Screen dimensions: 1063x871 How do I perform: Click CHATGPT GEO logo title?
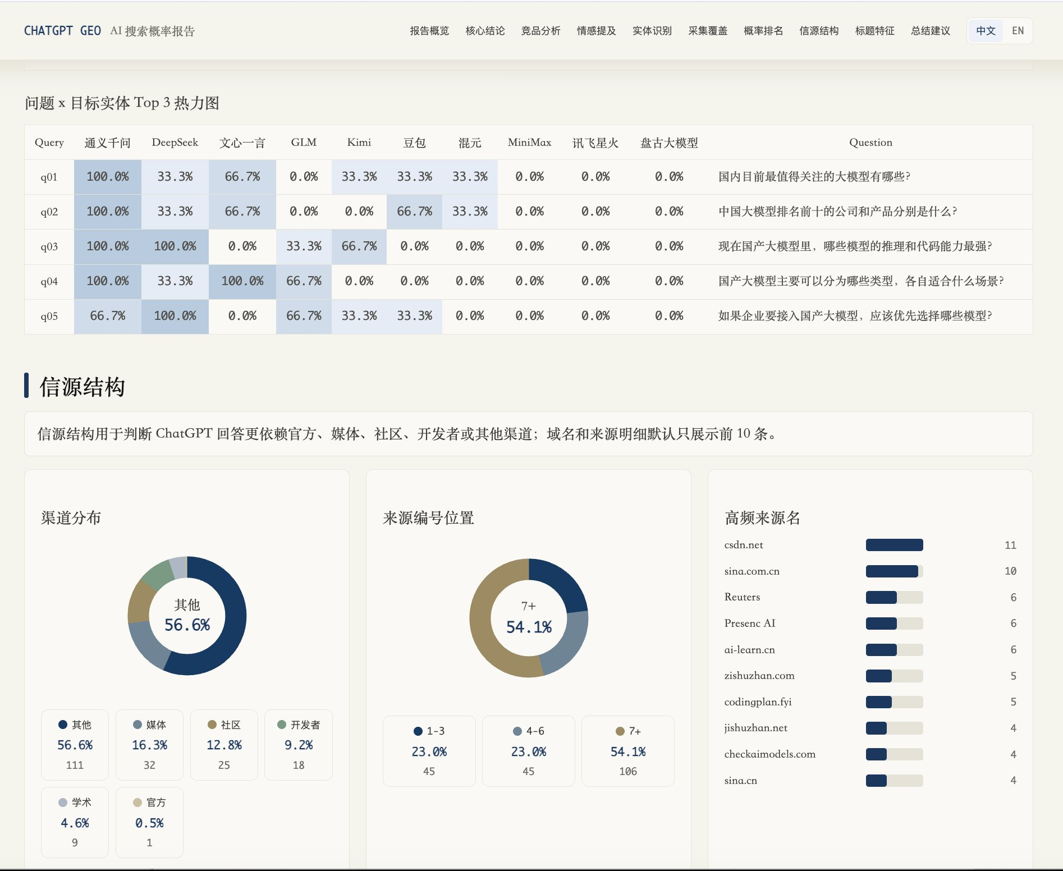click(62, 31)
